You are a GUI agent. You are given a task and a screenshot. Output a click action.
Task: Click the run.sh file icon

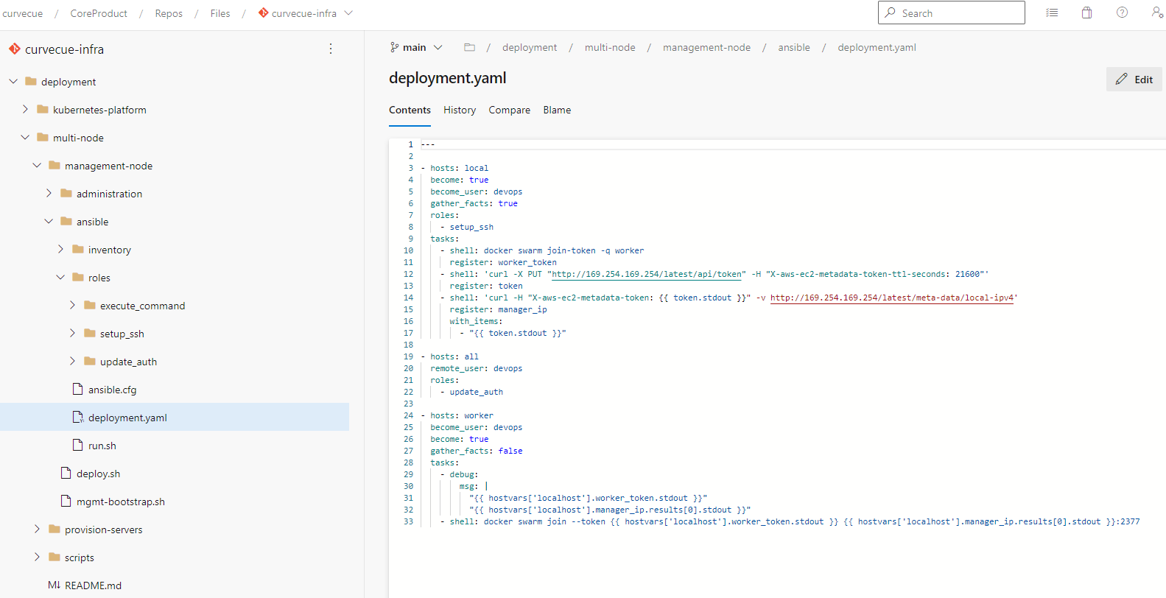pos(77,445)
